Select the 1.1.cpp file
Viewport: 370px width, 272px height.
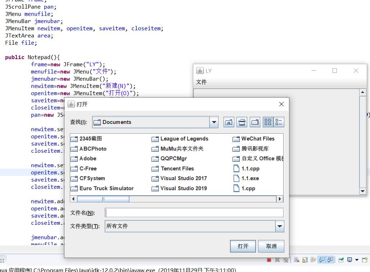(x=246, y=169)
